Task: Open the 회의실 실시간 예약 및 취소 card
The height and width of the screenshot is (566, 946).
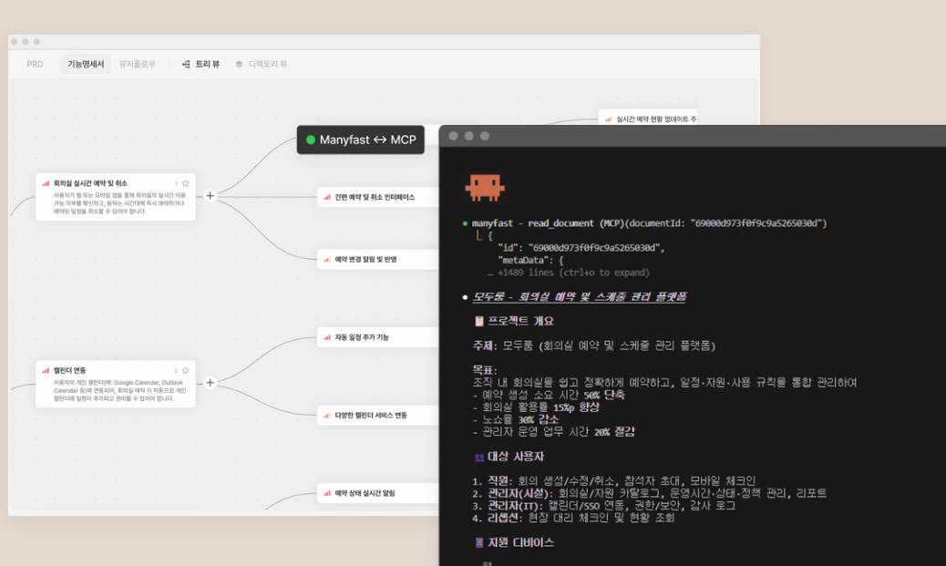Action: point(115,197)
